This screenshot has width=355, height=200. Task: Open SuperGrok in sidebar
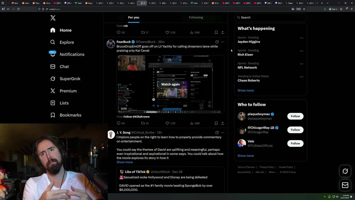coord(65,79)
